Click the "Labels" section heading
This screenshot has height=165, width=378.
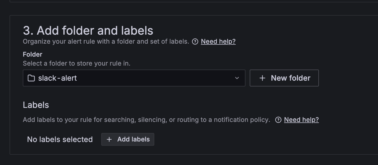coord(36,105)
